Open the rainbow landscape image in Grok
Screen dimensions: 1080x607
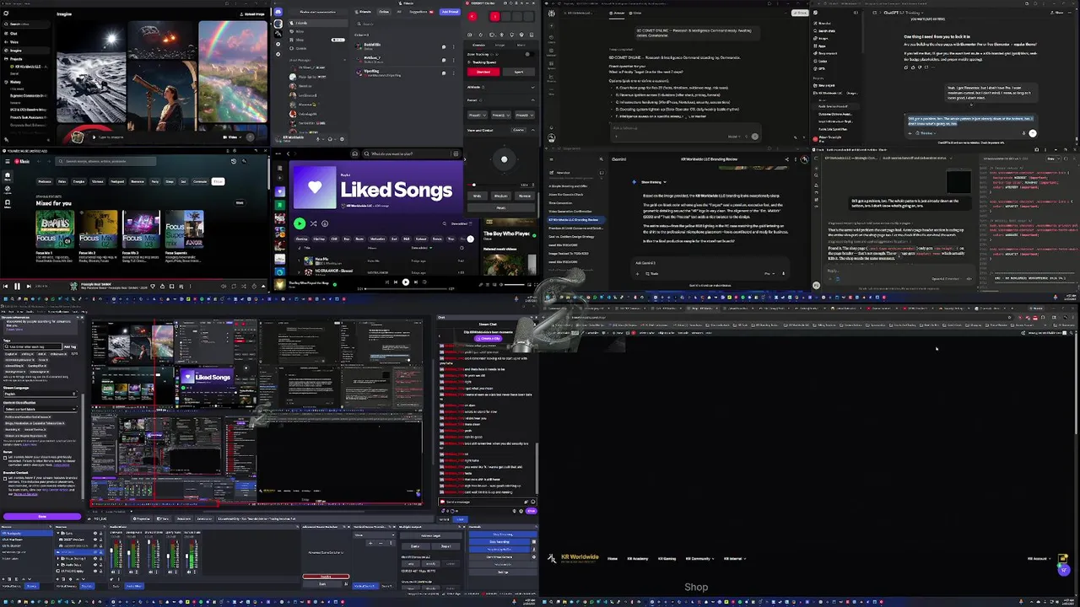click(233, 72)
